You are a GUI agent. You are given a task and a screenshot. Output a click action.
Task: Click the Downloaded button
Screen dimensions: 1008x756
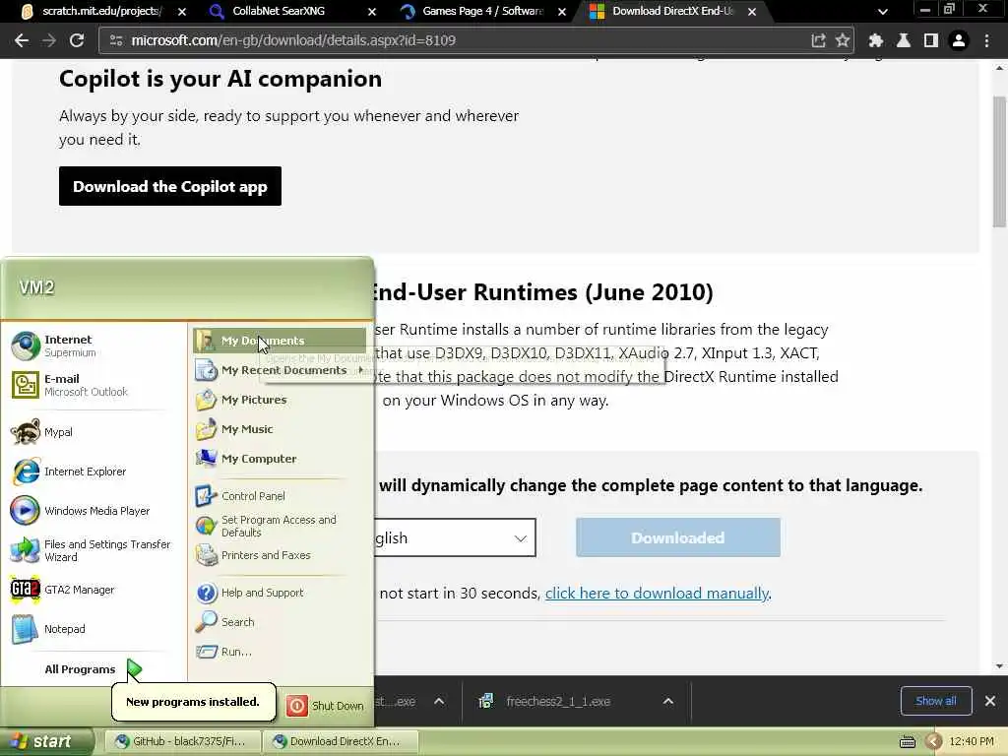678,537
